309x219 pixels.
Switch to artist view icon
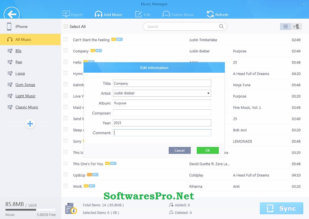point(296,27)
